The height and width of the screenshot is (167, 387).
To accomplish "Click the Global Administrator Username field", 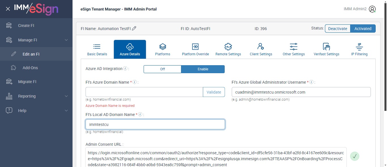I will point(301,92).
